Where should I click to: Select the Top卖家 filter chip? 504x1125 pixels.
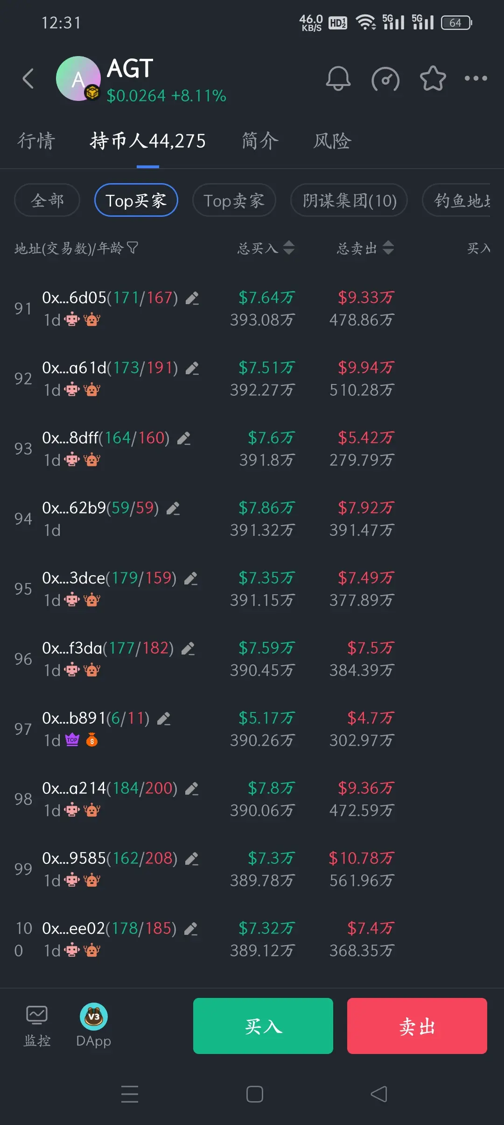[x=234, y=200]
